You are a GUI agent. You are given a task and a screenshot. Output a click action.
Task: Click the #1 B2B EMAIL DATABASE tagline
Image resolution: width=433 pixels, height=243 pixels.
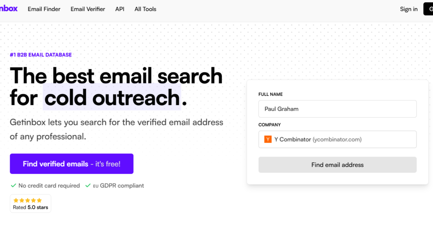41,55
